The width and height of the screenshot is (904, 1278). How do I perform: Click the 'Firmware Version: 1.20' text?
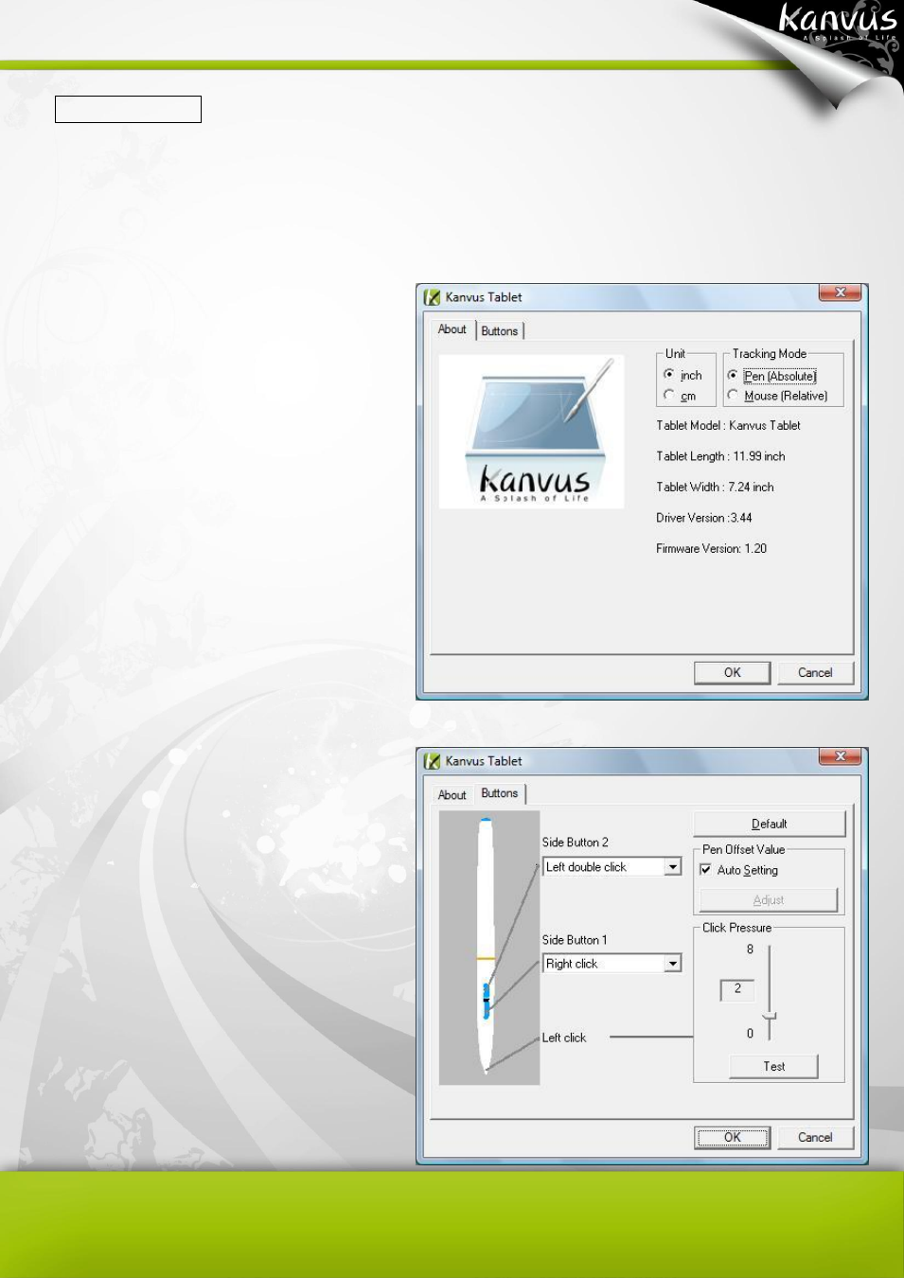click(x=712, y=549)
